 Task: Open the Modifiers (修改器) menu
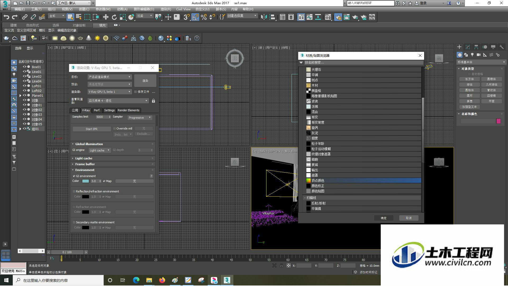(103, 9)
